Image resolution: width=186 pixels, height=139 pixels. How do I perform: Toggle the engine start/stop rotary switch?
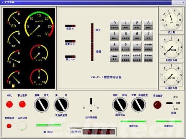(x=42, y=105)
